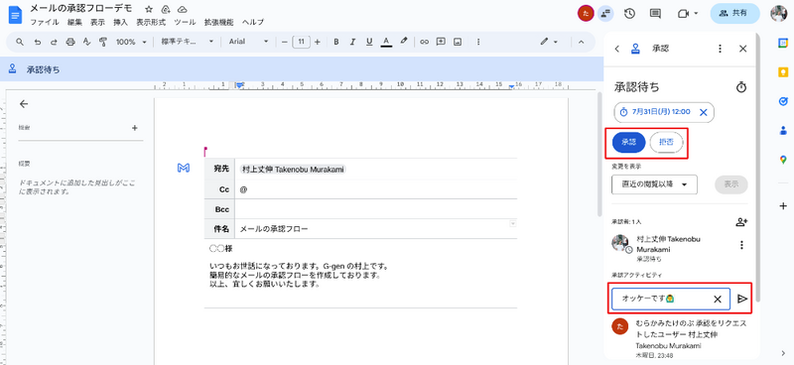Open the Google account profile photo
Viewport: 794px width, 365px height.
pyautogui.click(x=779, y=14)
